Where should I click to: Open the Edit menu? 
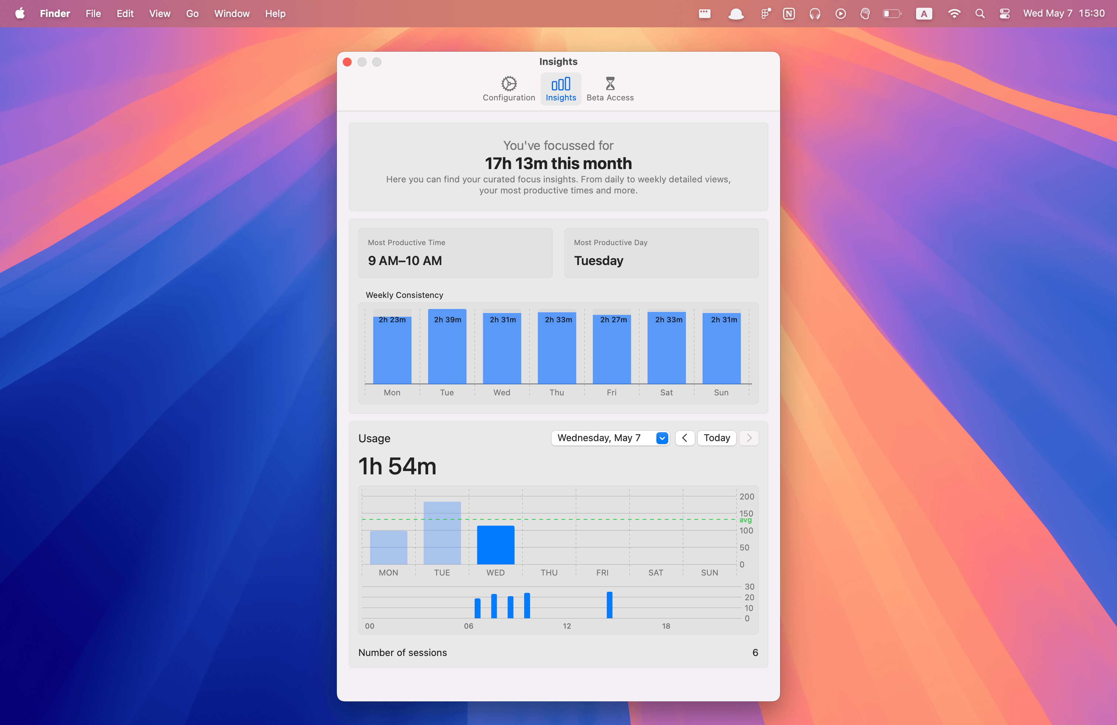(125, 14)
